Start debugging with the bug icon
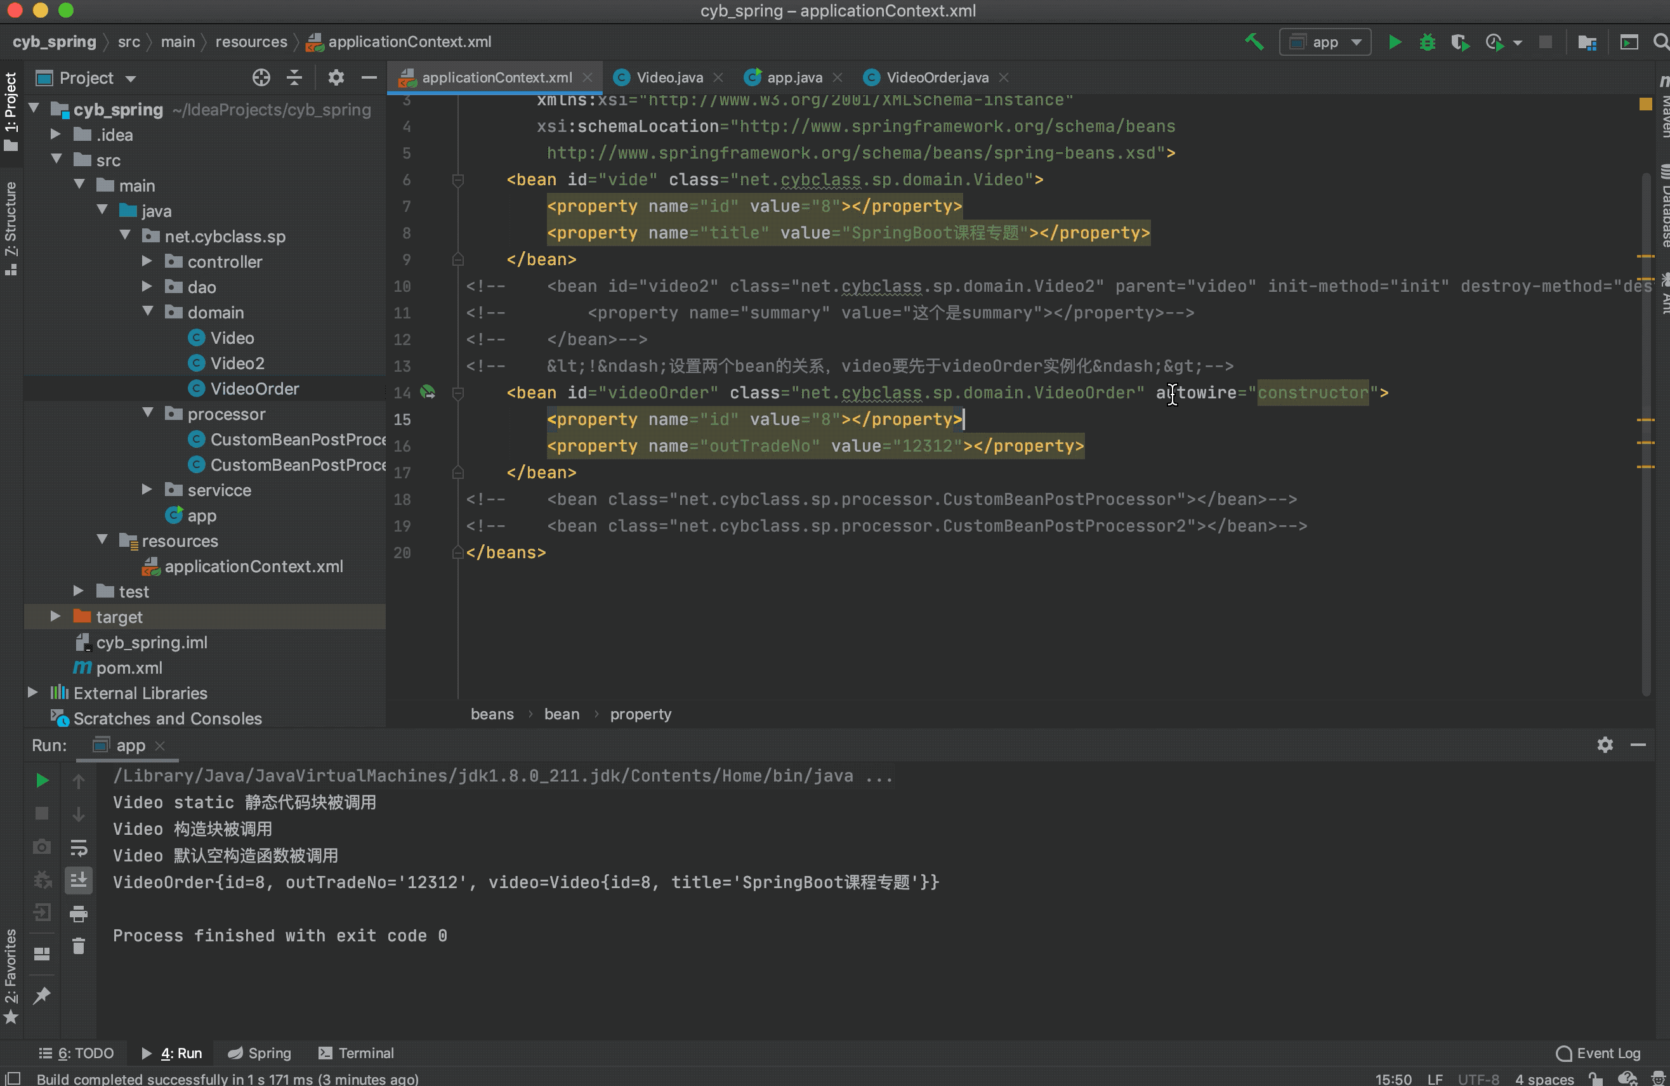 tap(1426, 42)
